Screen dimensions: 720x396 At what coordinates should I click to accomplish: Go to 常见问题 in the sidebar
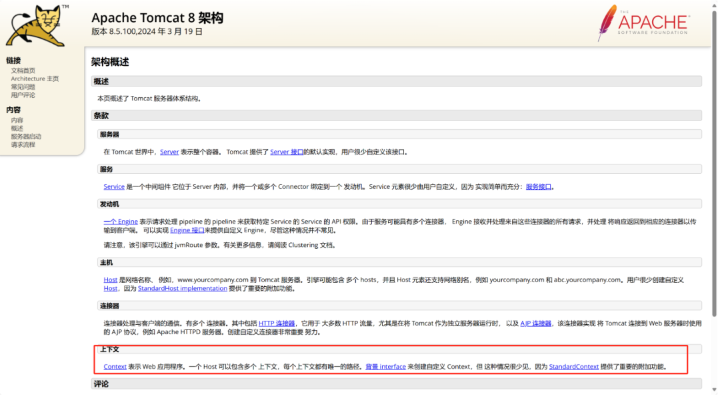pyautogui.click(x=23, y=87)
